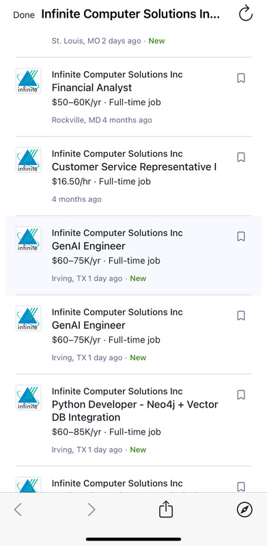The image size is (267, 546).
Task: Open the Financial Analyst job title
Action: pos(92,88)
